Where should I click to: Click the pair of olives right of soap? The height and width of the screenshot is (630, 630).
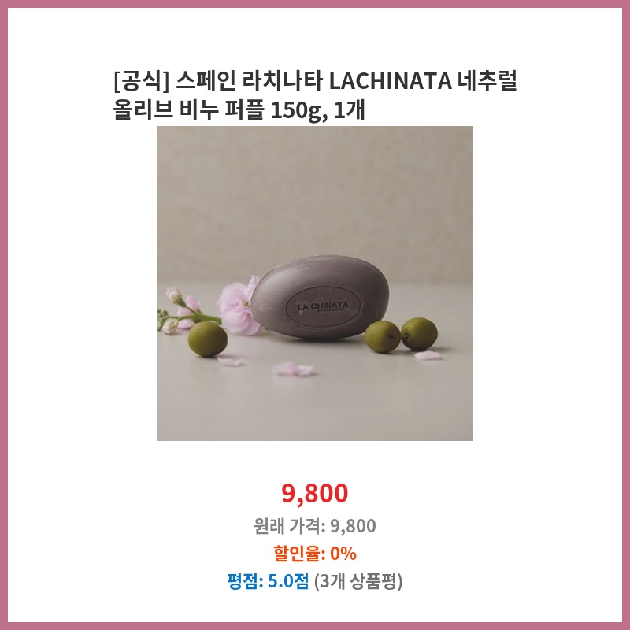[x=401, y=335]
